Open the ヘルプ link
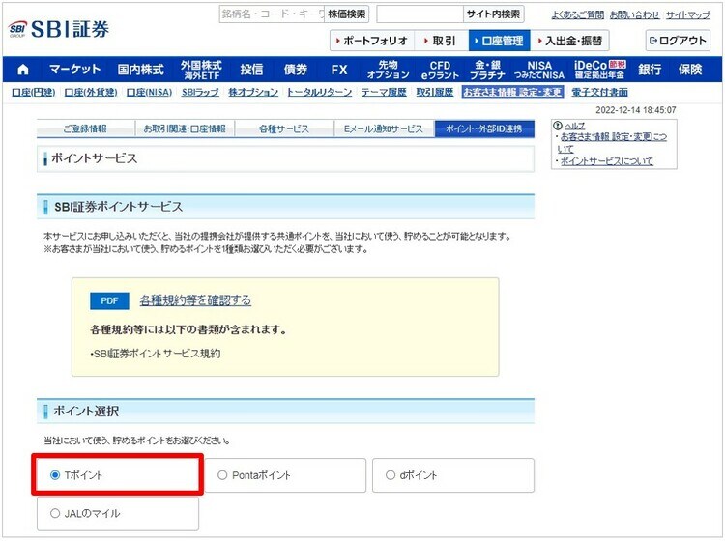 coord(575,126)
